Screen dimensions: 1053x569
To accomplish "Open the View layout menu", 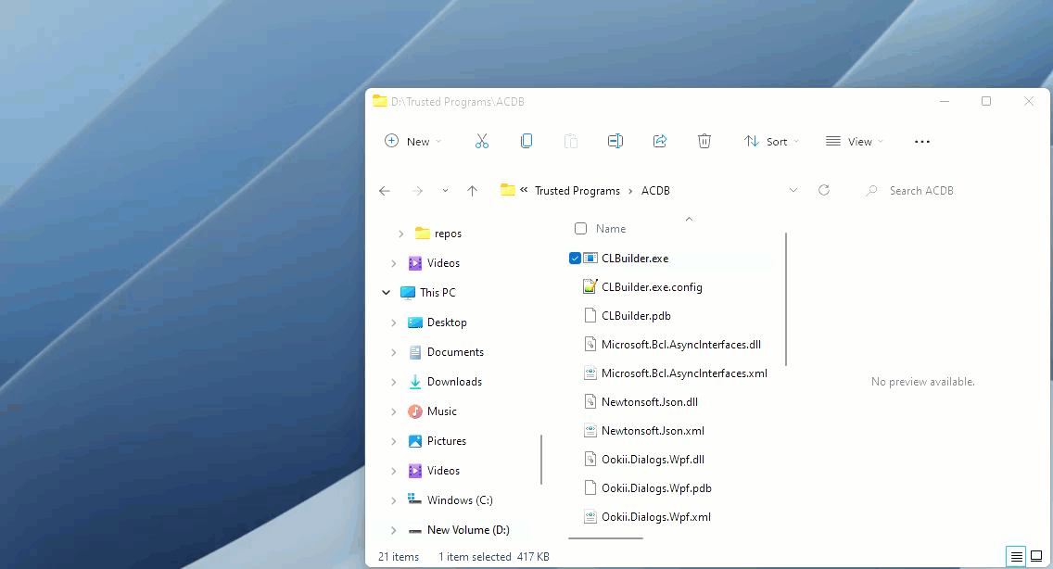I will point(855,141).
